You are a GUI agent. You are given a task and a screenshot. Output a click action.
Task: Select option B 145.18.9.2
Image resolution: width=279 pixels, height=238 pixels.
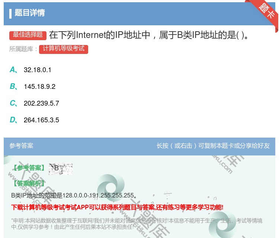coord(33,86)
